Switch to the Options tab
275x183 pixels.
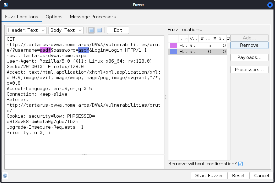(54, 17)
